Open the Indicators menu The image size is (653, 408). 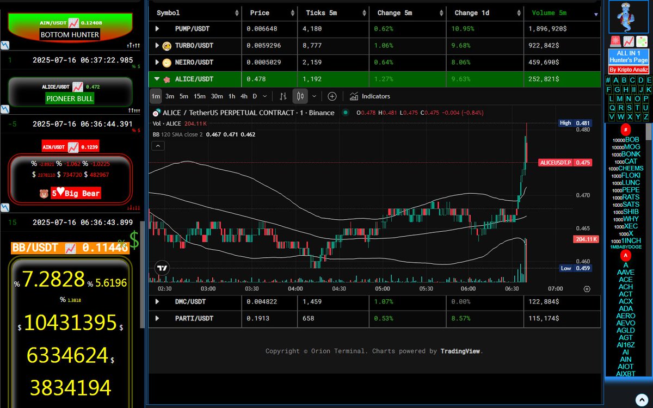(370, 96)
